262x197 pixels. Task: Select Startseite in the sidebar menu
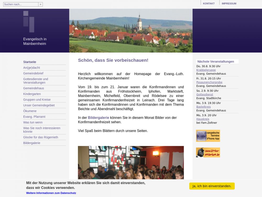pyautogui.click(x=30, y=62)
